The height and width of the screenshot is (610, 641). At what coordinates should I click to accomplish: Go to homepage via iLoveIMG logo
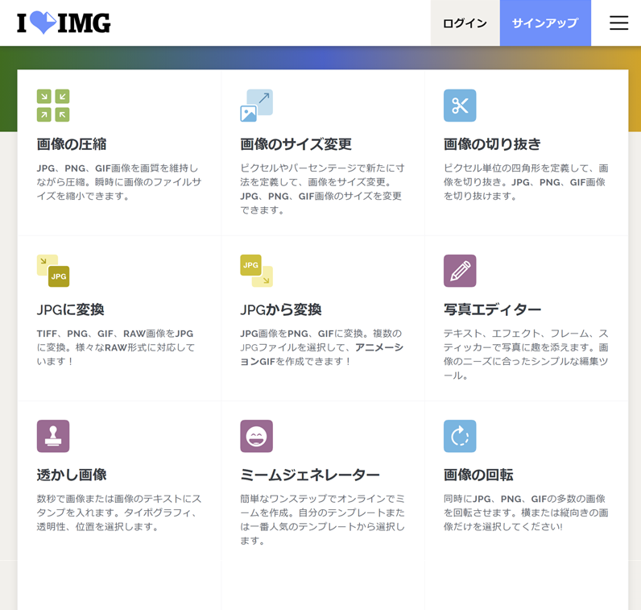[64, 23]
